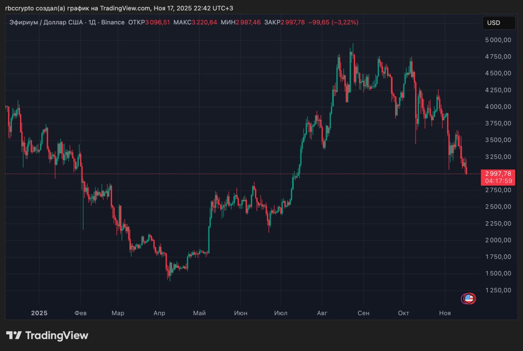The height and width of the screenshot is (351, 523).
Task: Click the TradingView logo icon
Action: (14, 335)
